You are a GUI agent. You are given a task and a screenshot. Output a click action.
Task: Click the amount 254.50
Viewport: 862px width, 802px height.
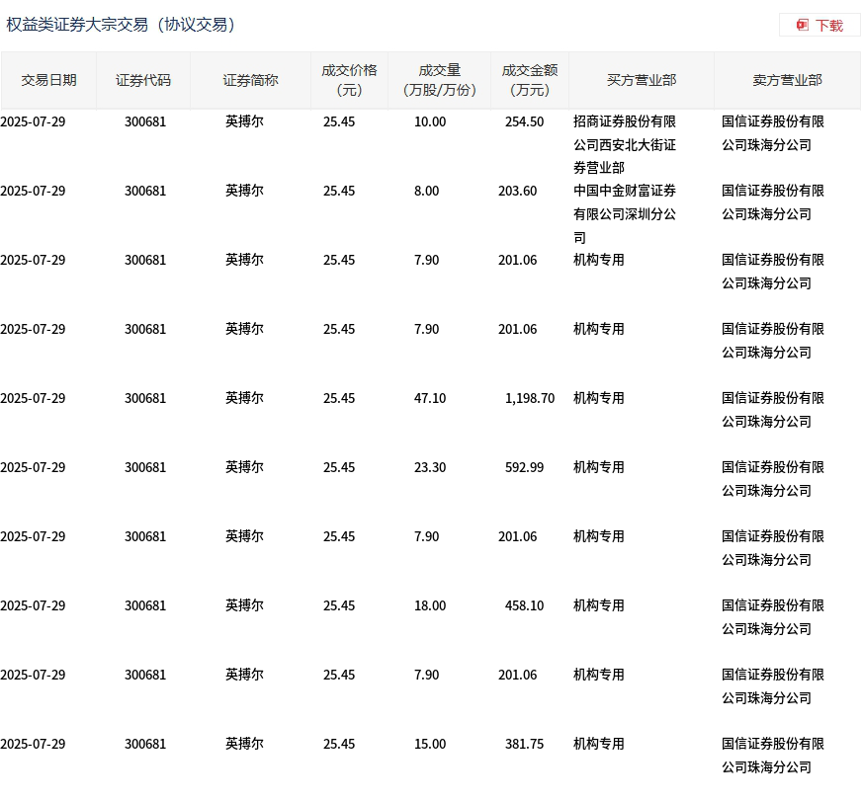point(524,121)
